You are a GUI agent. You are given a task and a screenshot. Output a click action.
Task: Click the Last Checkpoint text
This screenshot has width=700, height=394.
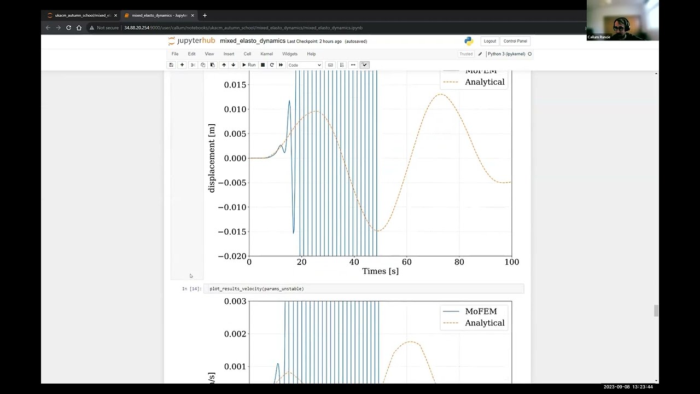[x=314, y=41]
